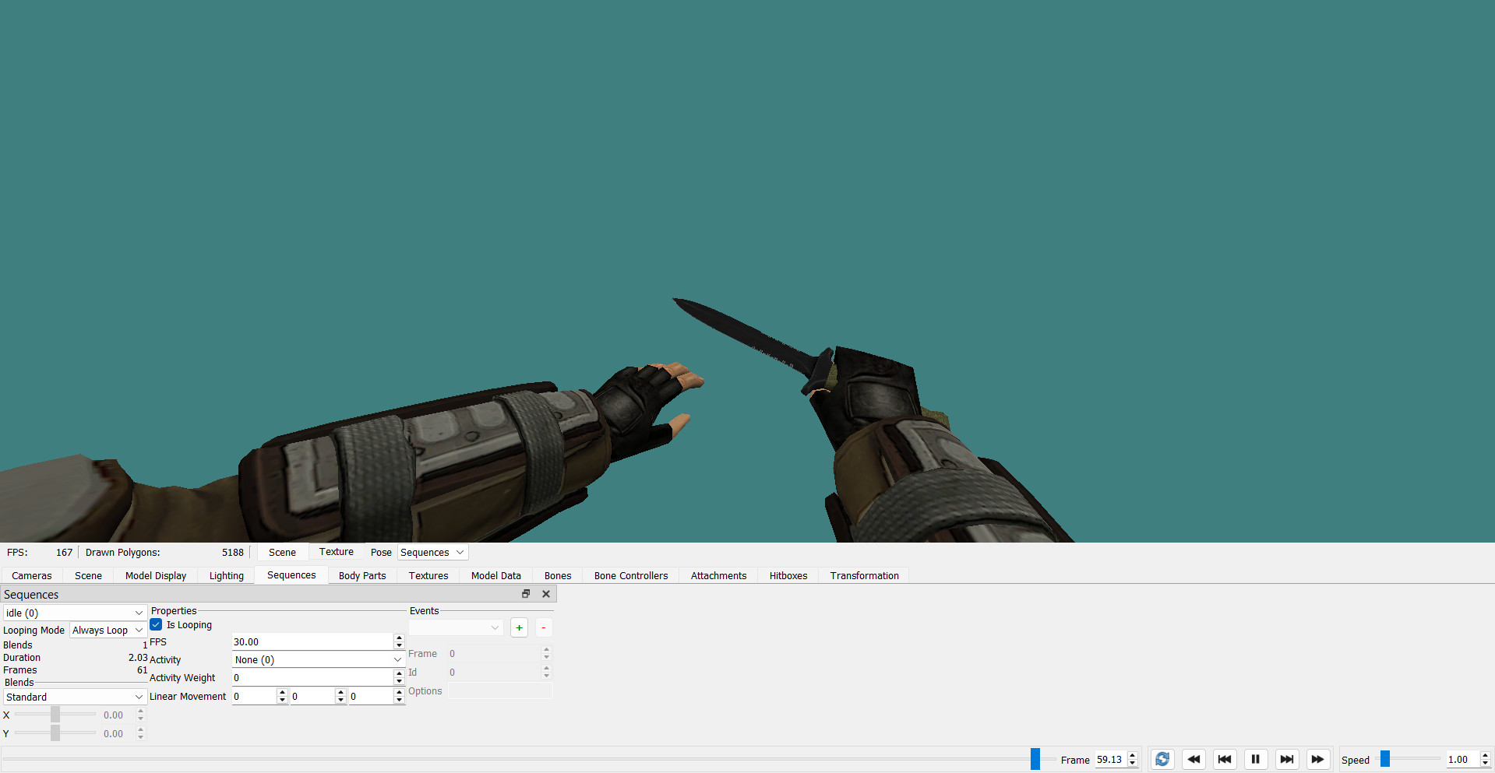Pause the animation playback
Screen dimensions: 1495x773
pyautogui.click(x=1255, y=759)
